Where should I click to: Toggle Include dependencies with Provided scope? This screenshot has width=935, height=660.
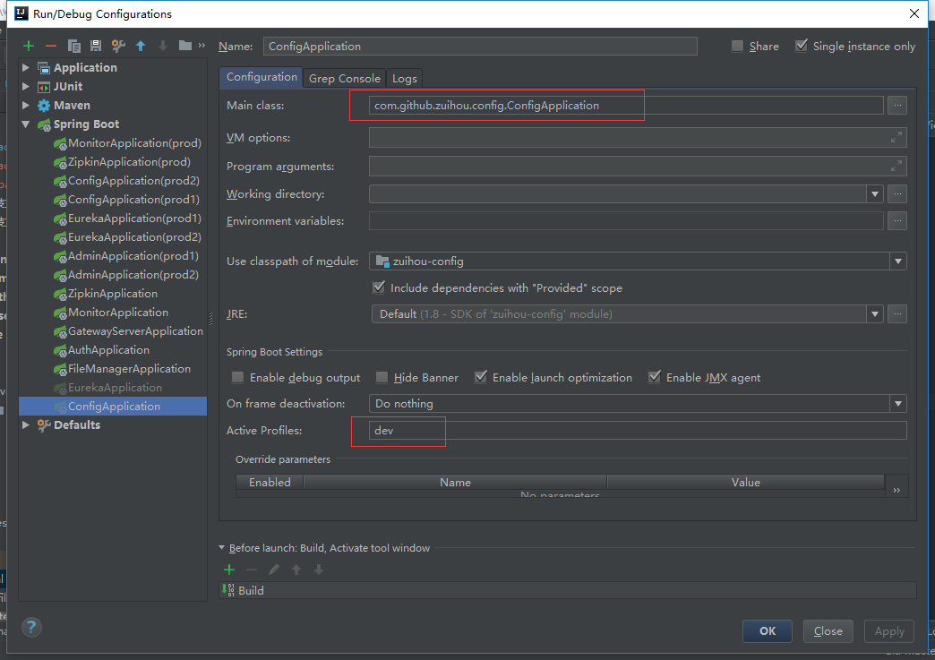(379, 288)
